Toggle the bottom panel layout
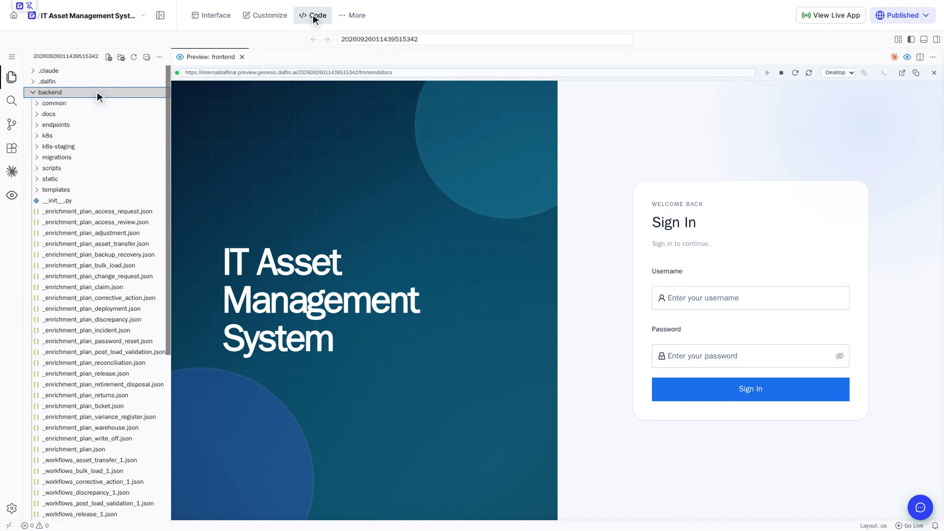The height and width of the screenshot is (531, 944). pyautogui.click(x=924, y=39)
